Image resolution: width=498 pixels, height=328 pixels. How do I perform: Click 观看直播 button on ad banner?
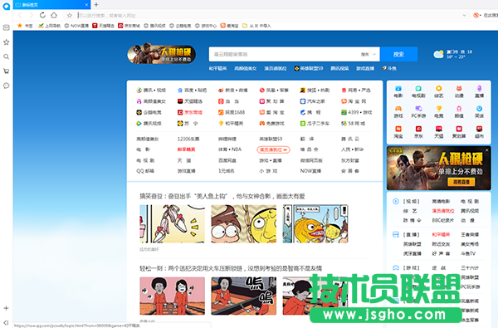461,182
